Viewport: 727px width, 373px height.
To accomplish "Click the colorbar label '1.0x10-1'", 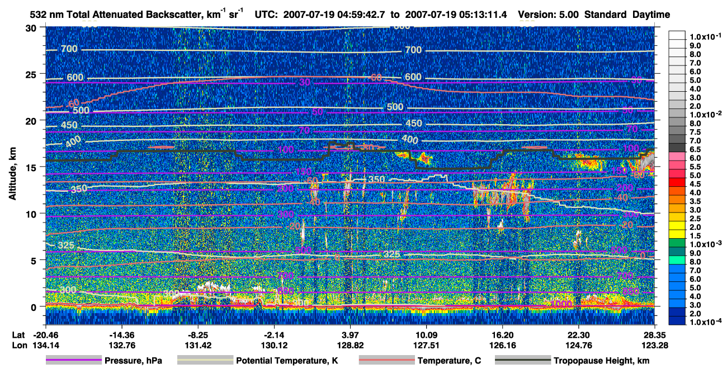I will click(x=706, y=36).
